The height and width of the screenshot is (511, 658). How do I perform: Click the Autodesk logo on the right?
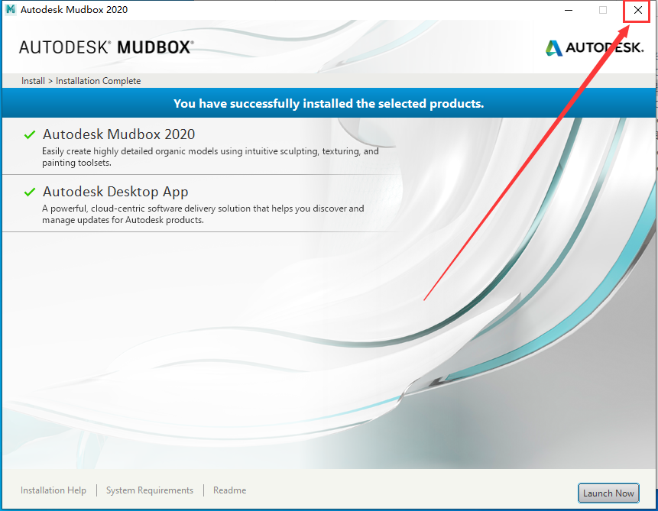coord(595,47)
